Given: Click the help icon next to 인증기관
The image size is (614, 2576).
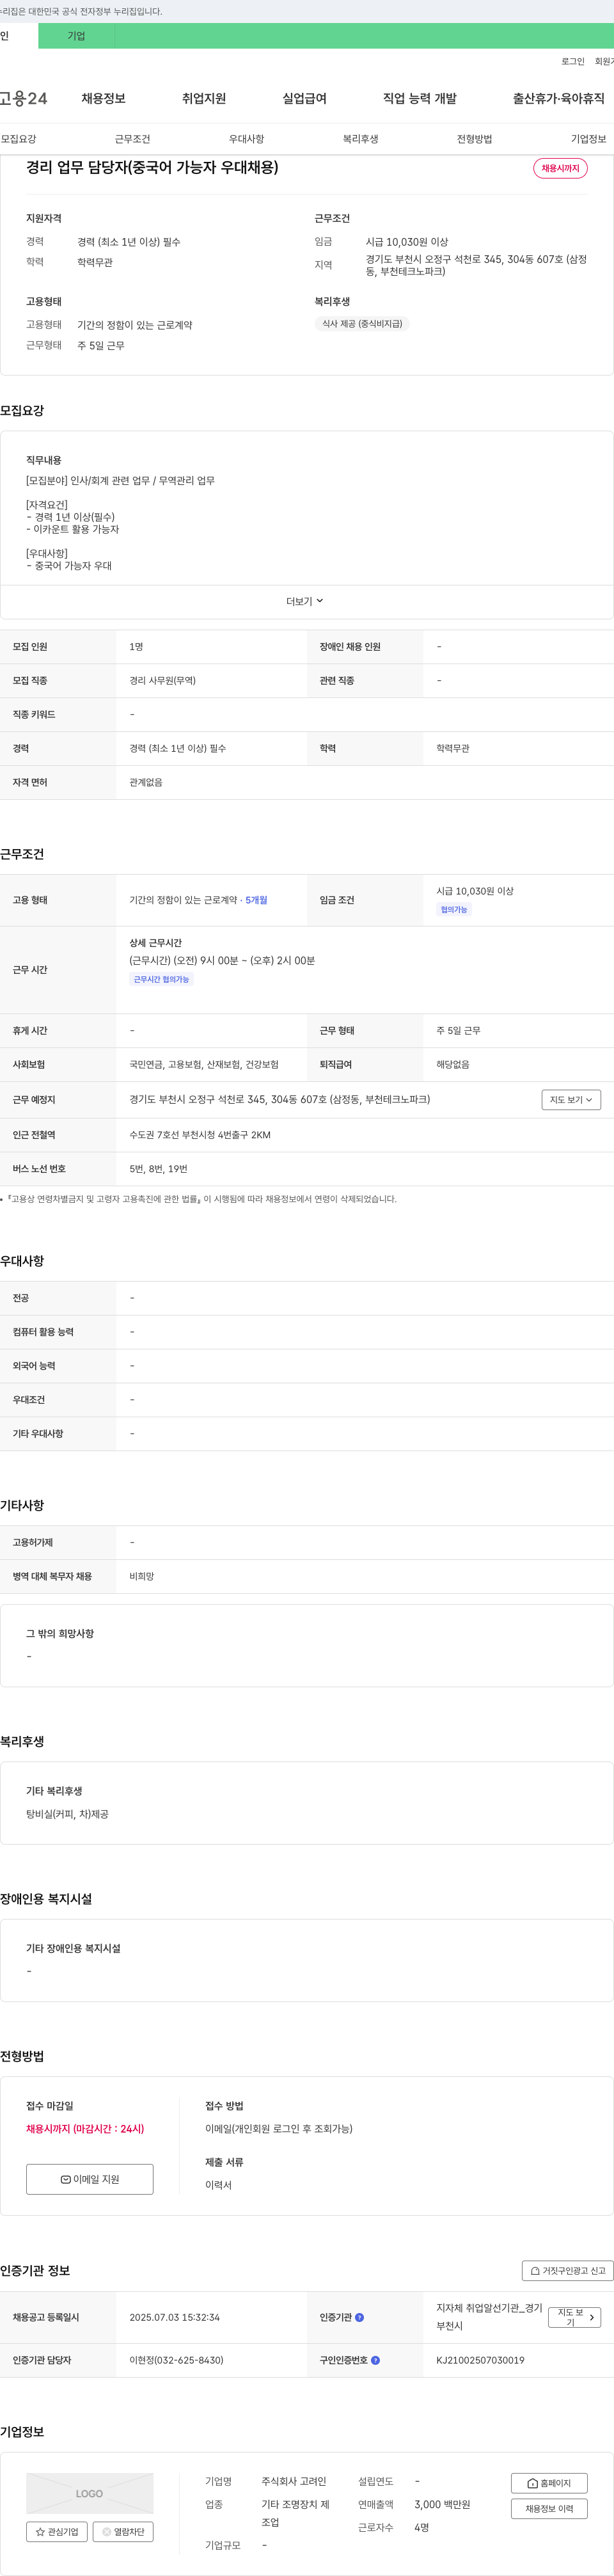Looking at the screenshot, I should click(x=360, y=2317).
